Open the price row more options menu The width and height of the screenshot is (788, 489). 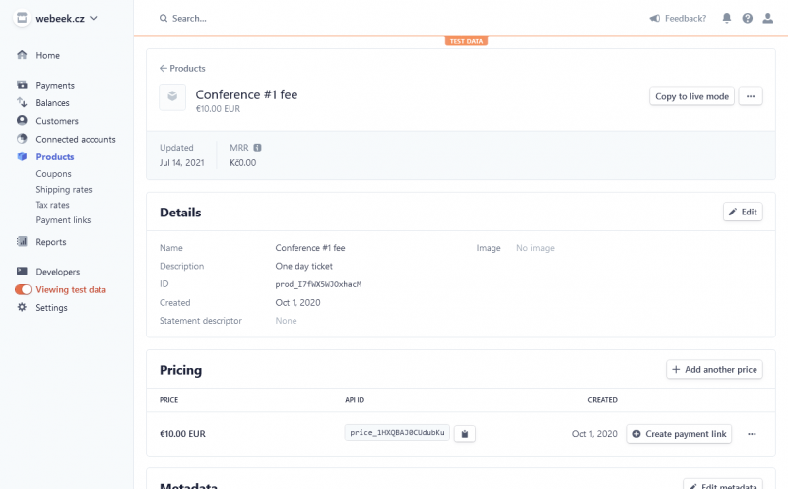click(x=752, y=434)
